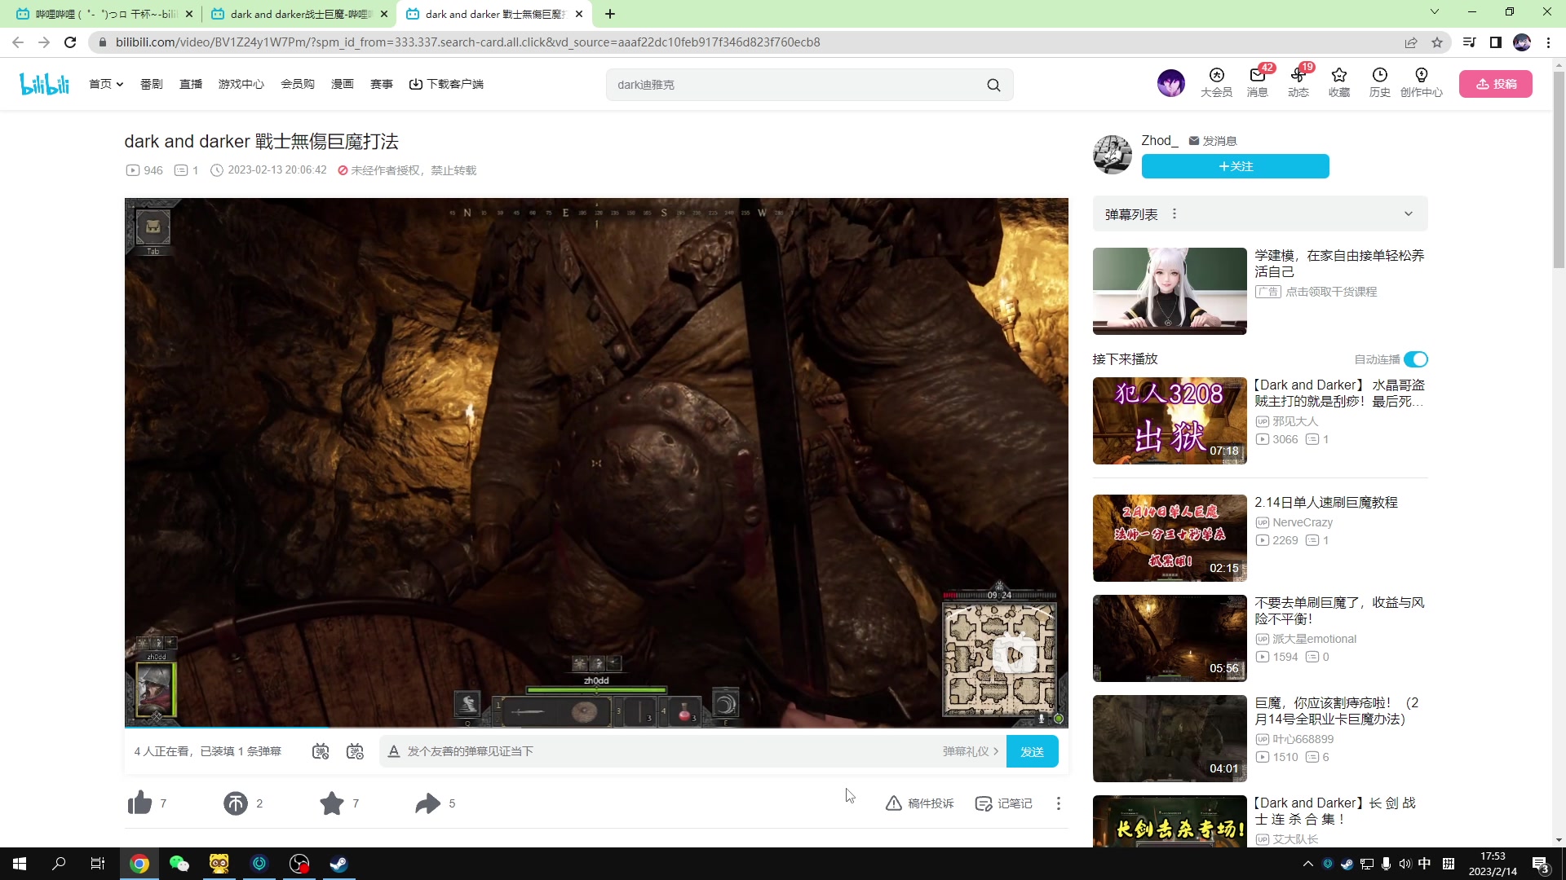Click the search magnifier icon

coord(993,85)
